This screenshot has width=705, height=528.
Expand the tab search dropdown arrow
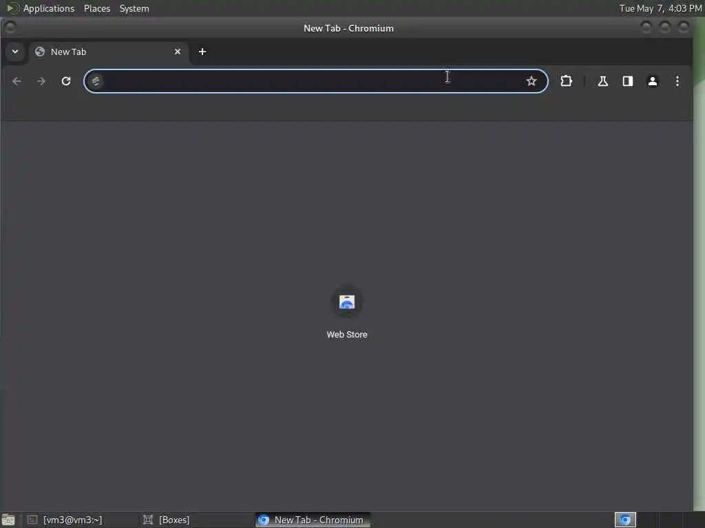pyautogui.click(x=15, y=52)
